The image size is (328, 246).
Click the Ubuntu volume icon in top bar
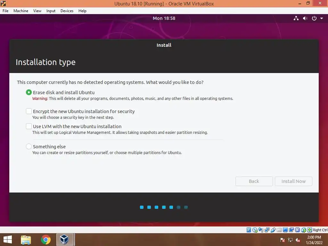pos(305,18)
